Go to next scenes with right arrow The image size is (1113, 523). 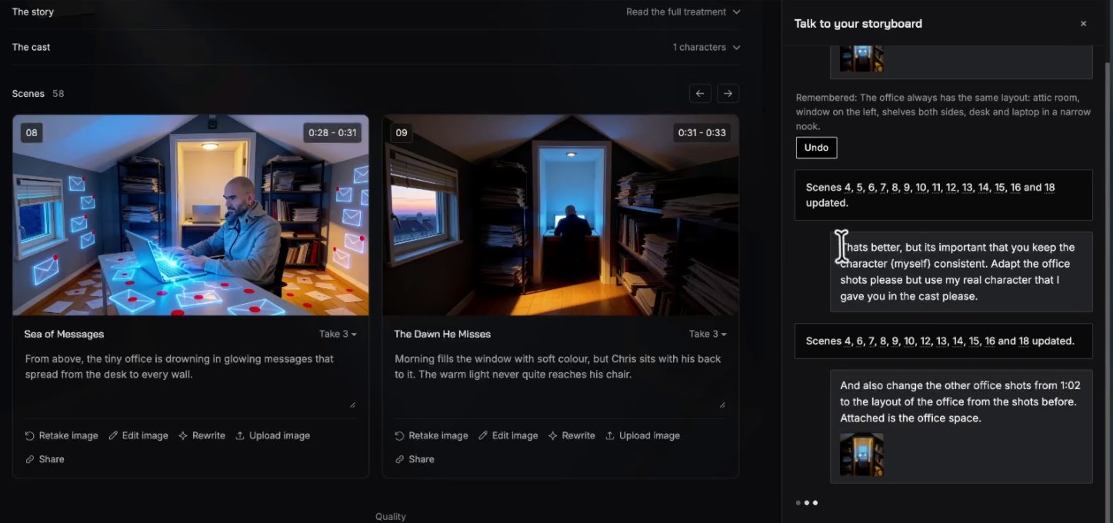pos(728,93)
